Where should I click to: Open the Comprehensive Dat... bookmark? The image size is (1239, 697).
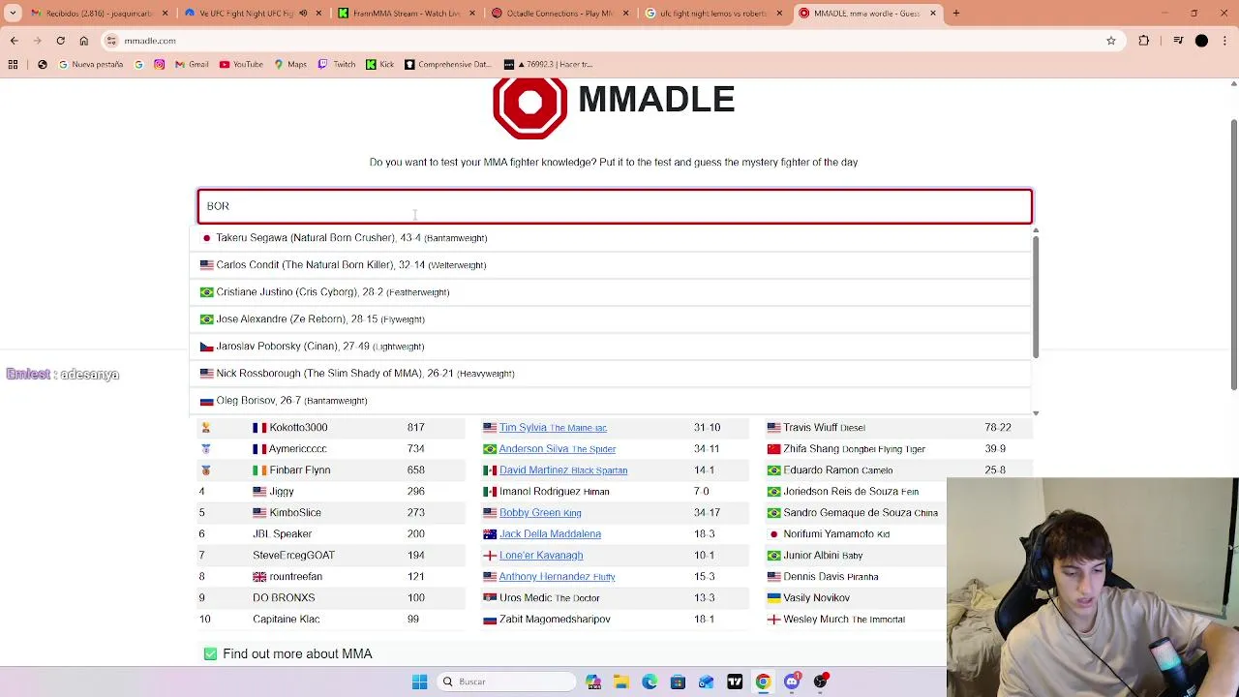pyautogui.click(x=447, y=64)
